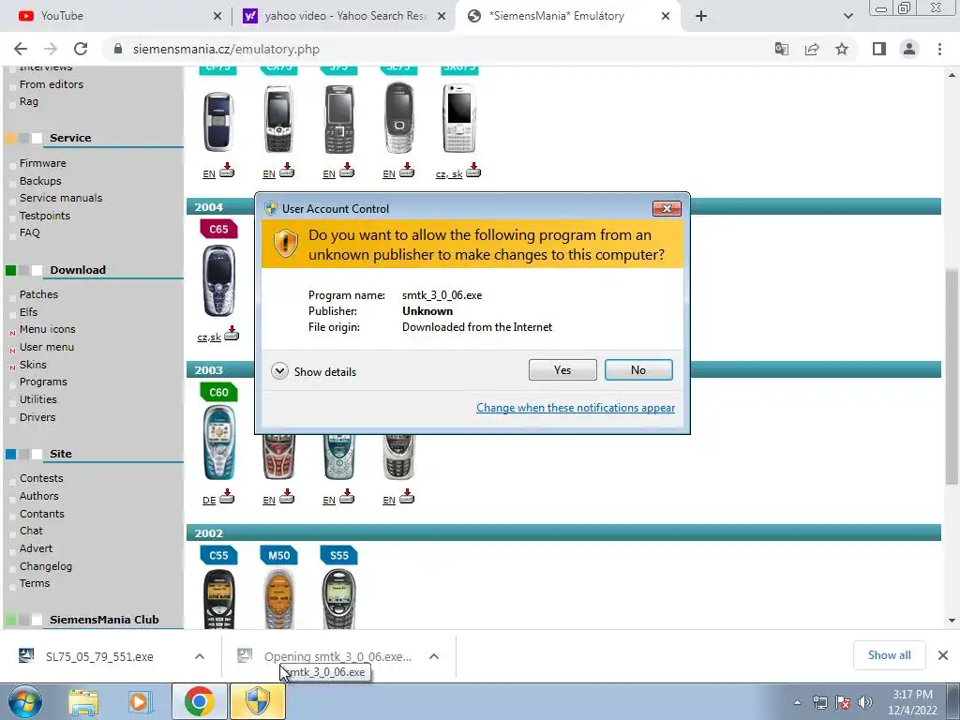Show hidden tray icons arrow
Viewport: 960px width, 720px height.
pyautogui.click(x=797, y=702)
